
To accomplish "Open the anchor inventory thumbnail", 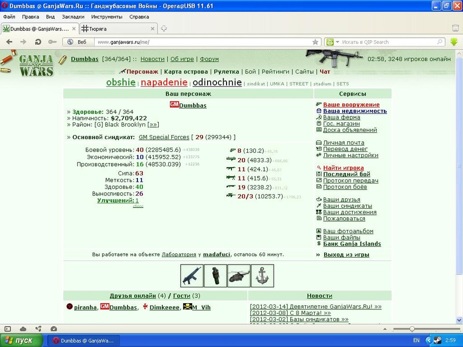I will pos(262,275).
